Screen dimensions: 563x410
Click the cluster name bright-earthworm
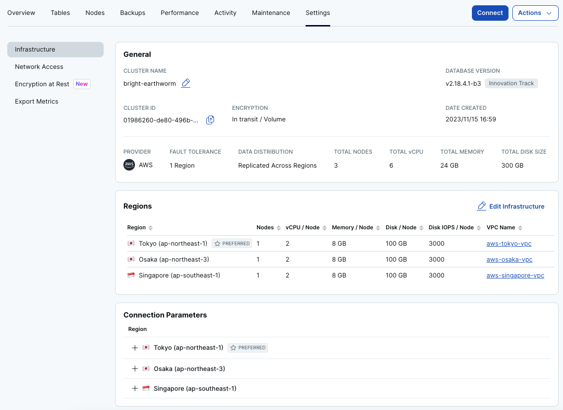pos(149,84)
